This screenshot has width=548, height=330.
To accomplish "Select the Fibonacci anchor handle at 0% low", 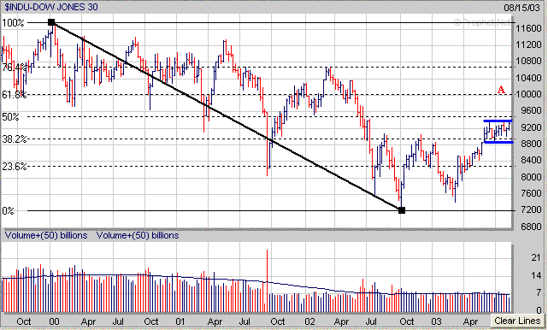I will (x=402, y=210).
